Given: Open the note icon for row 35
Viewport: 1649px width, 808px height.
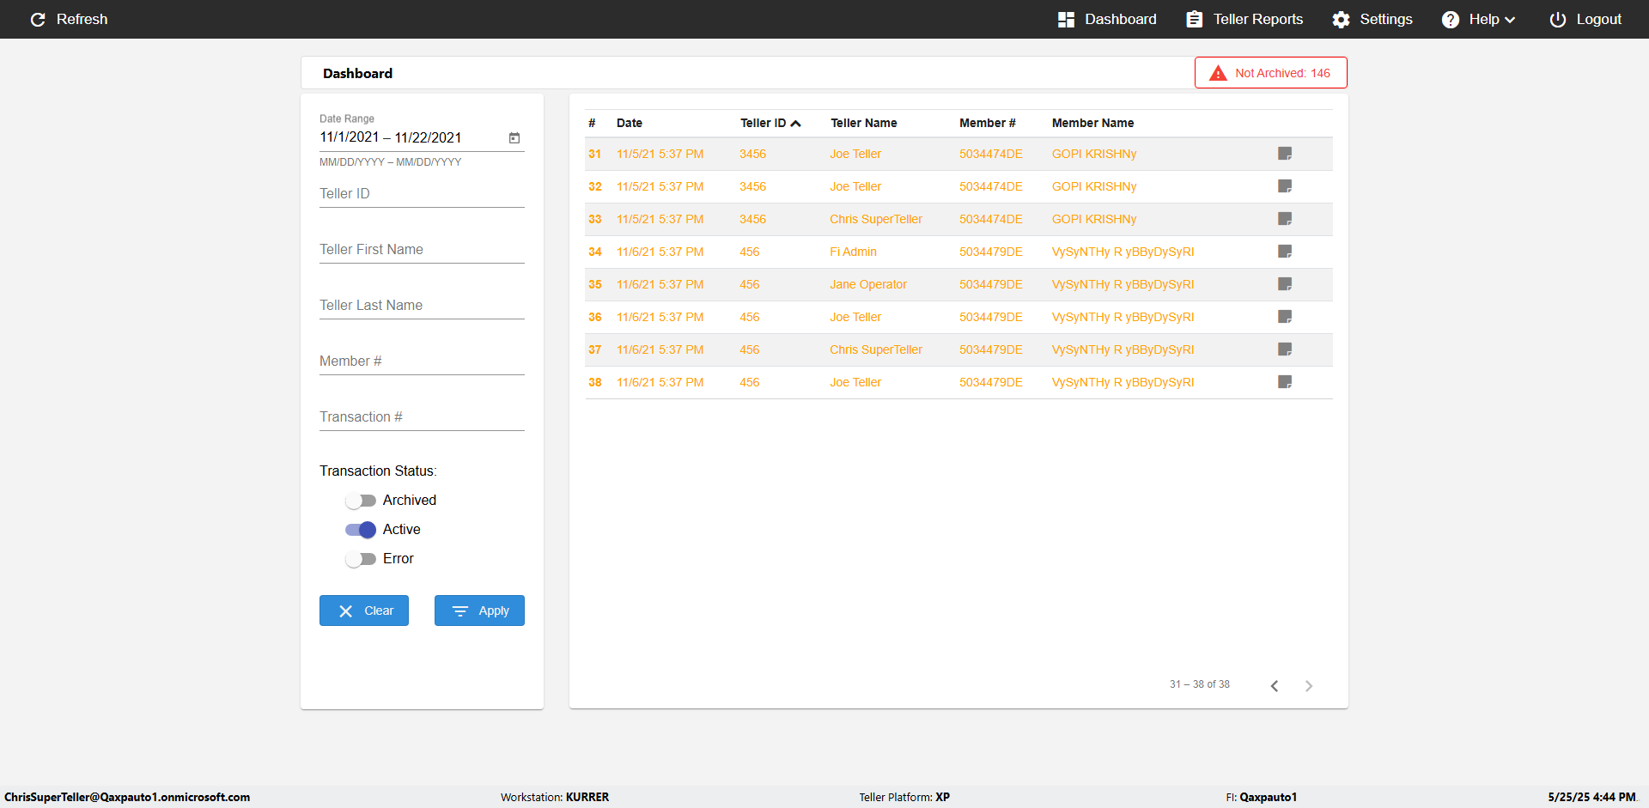Looking at the screenshot, I should (x=1285, y=284).
